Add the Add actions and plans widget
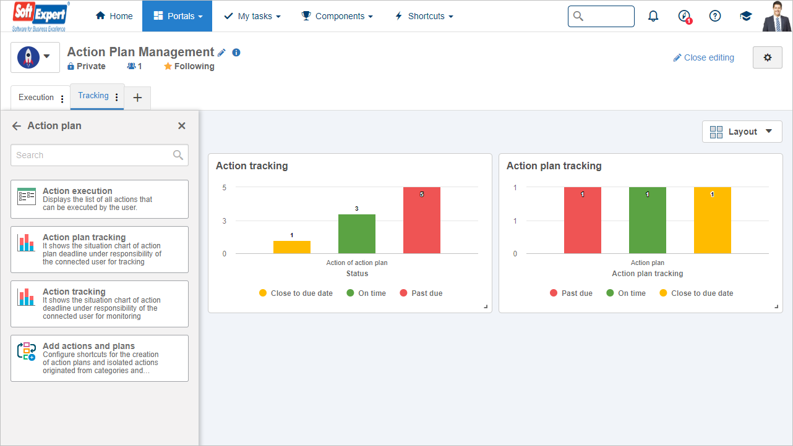The height and width of the screenshot is (446, 793). click(100, 358)
